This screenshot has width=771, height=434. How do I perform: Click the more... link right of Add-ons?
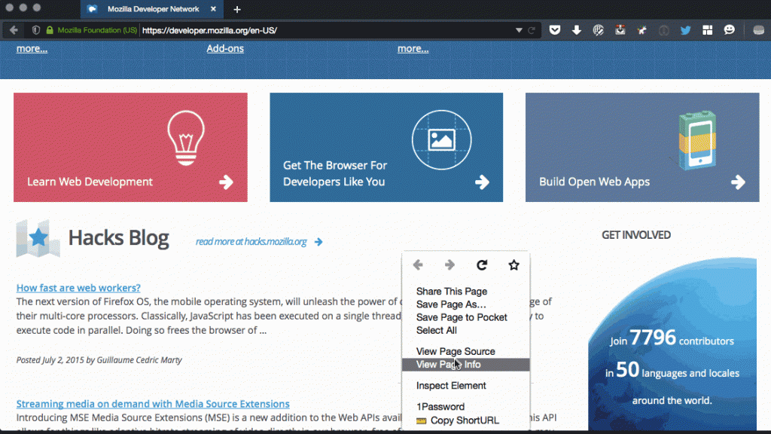pyautogui.click(x=413, y=48)
